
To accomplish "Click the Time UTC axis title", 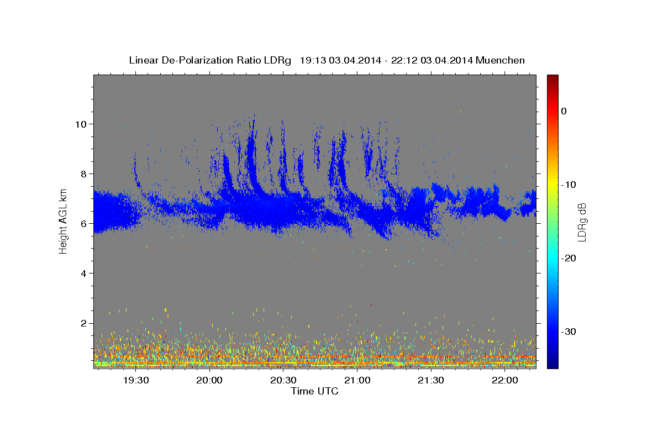I will [314, 391].
